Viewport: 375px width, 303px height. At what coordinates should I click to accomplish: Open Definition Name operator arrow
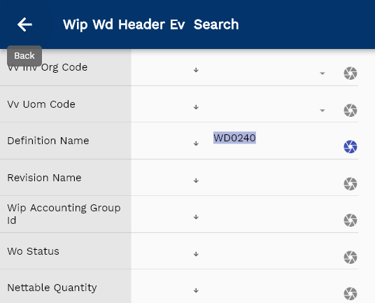196,143
